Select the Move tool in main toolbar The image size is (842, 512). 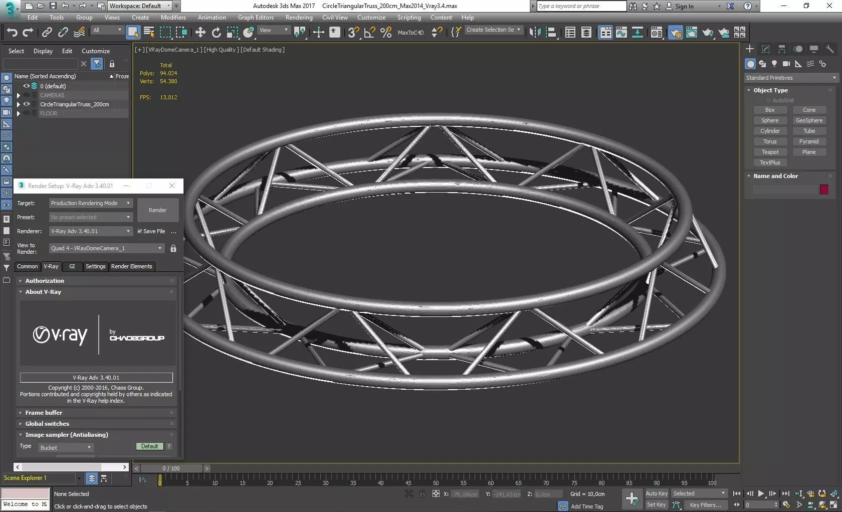pos(200,33)
